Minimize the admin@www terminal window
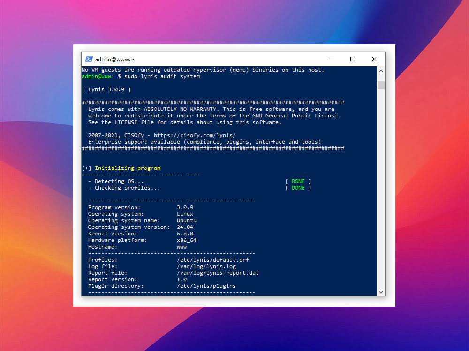469x351 pixels. coord(332,59)
